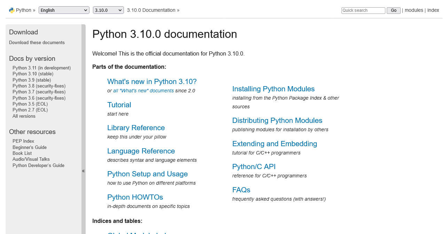Open the Python Developer's Guide link
The image size is (448, 234).
click(39, 165)
